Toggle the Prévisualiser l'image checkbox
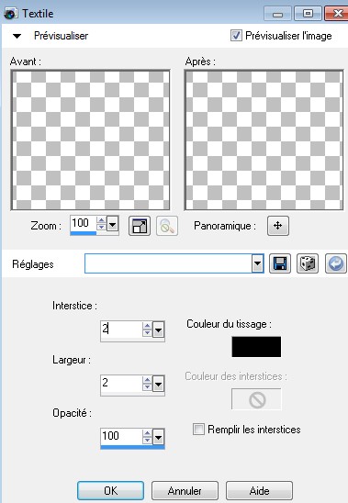The height and width of the screenshot is (503, 348). coord(236,35)
